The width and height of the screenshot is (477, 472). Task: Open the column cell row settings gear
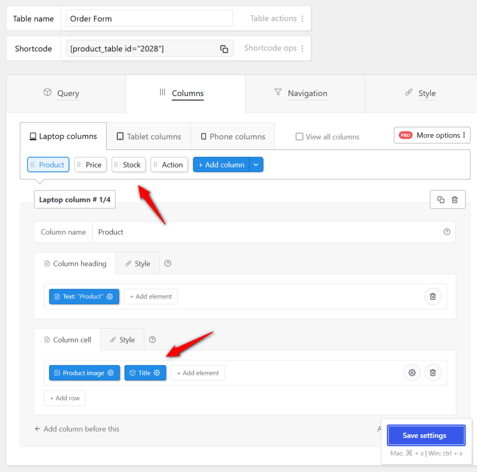tap(412, 373)
